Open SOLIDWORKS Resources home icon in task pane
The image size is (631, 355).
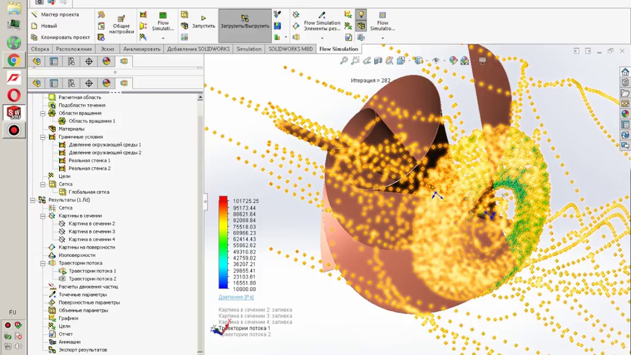625,72
